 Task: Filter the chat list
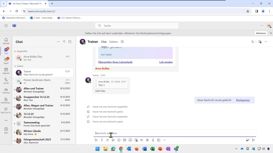[x=64, y=41]
